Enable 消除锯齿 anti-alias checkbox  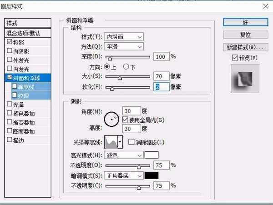(x=131, y=142)
